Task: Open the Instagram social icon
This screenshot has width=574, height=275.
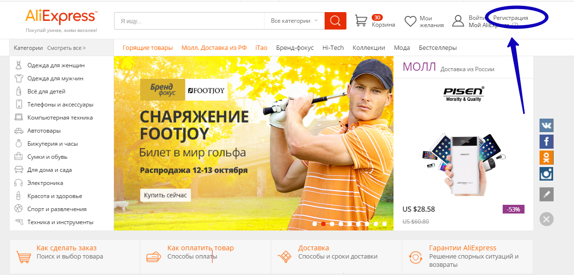Action: pos(546,174)
